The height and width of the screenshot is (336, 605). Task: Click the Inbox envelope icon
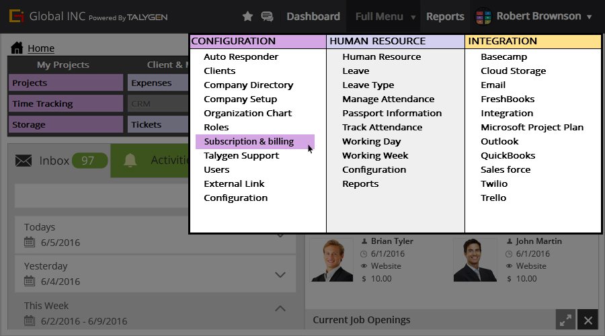(x=24, y=161)
